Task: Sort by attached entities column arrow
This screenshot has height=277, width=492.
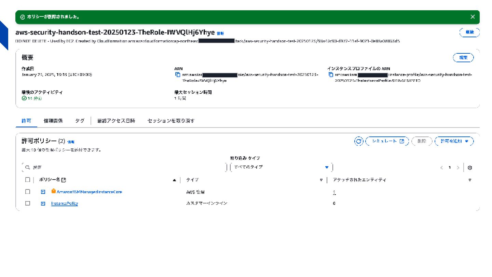Action: [x=470, y=180]
